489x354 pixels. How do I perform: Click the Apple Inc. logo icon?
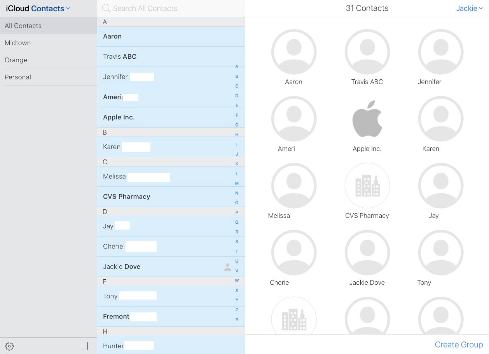pos(367,119)
